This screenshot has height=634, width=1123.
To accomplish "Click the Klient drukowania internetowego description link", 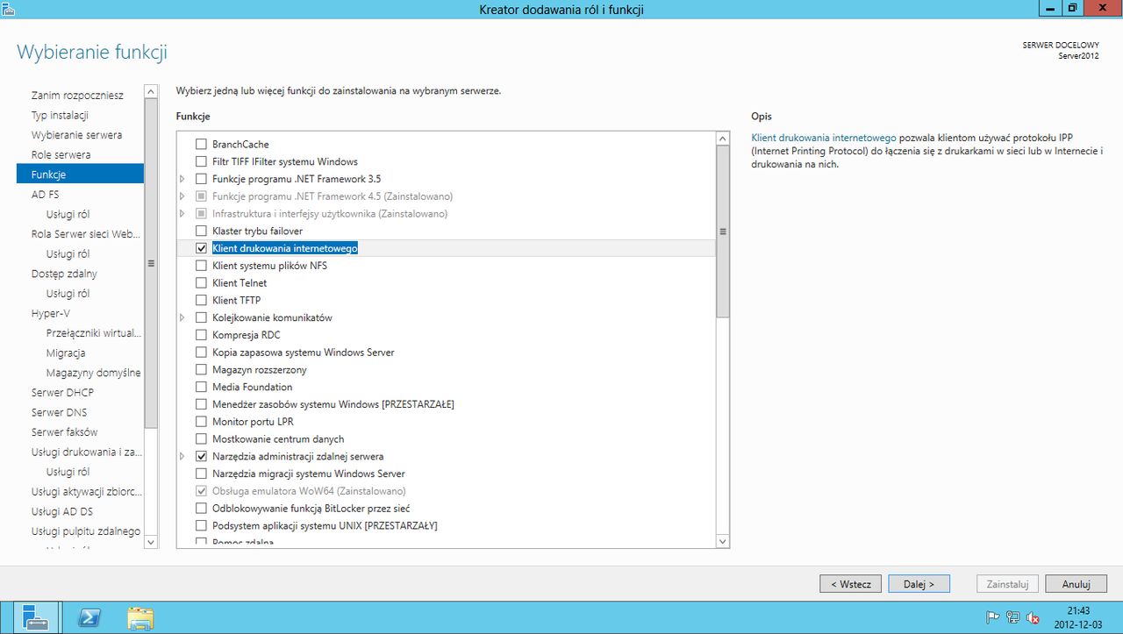I will [824, 138].
